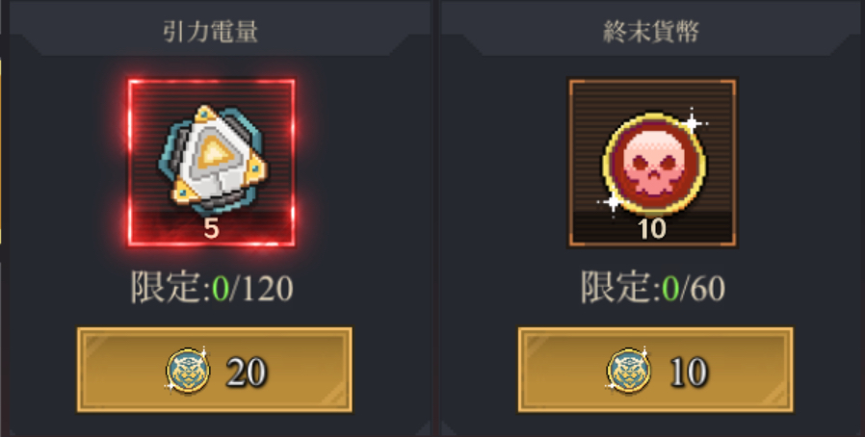Click the quantity 10 on the skull coin item

[652, 229]
